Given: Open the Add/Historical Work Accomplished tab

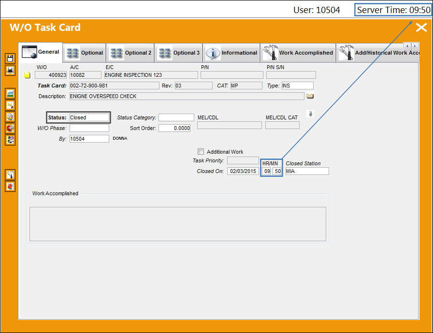Looking at the screenshot, I should 378,53.
